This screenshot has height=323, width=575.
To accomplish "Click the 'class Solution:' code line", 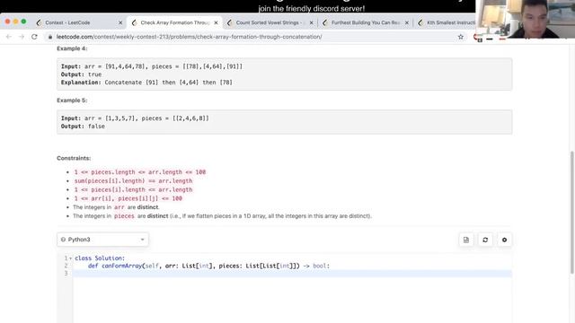I will point(100,258).
